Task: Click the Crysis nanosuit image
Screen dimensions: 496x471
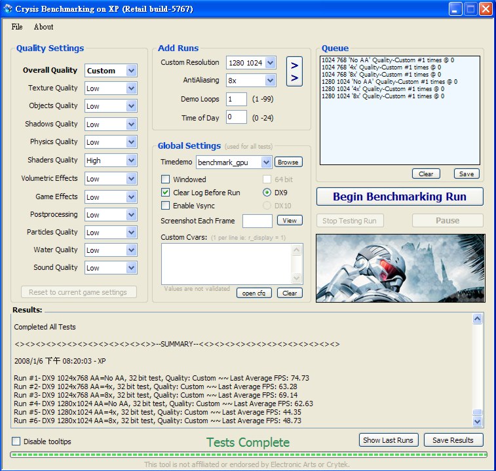Action: click(x=400, y=268)
